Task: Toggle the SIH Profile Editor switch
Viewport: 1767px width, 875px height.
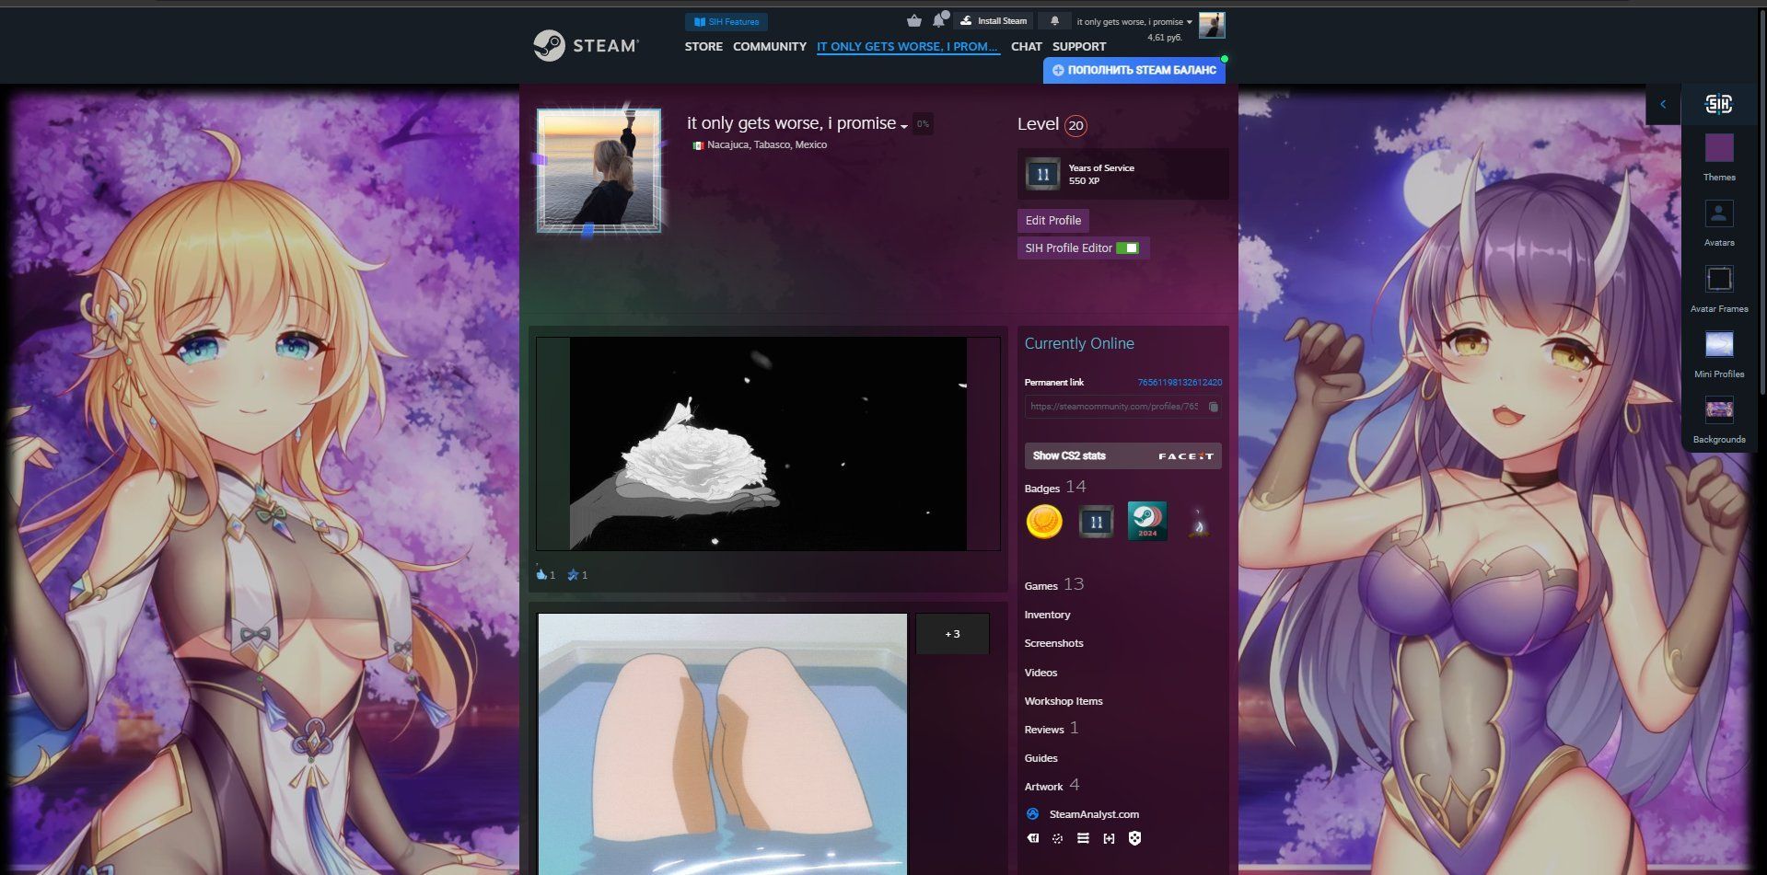Action: (1127, 248)
